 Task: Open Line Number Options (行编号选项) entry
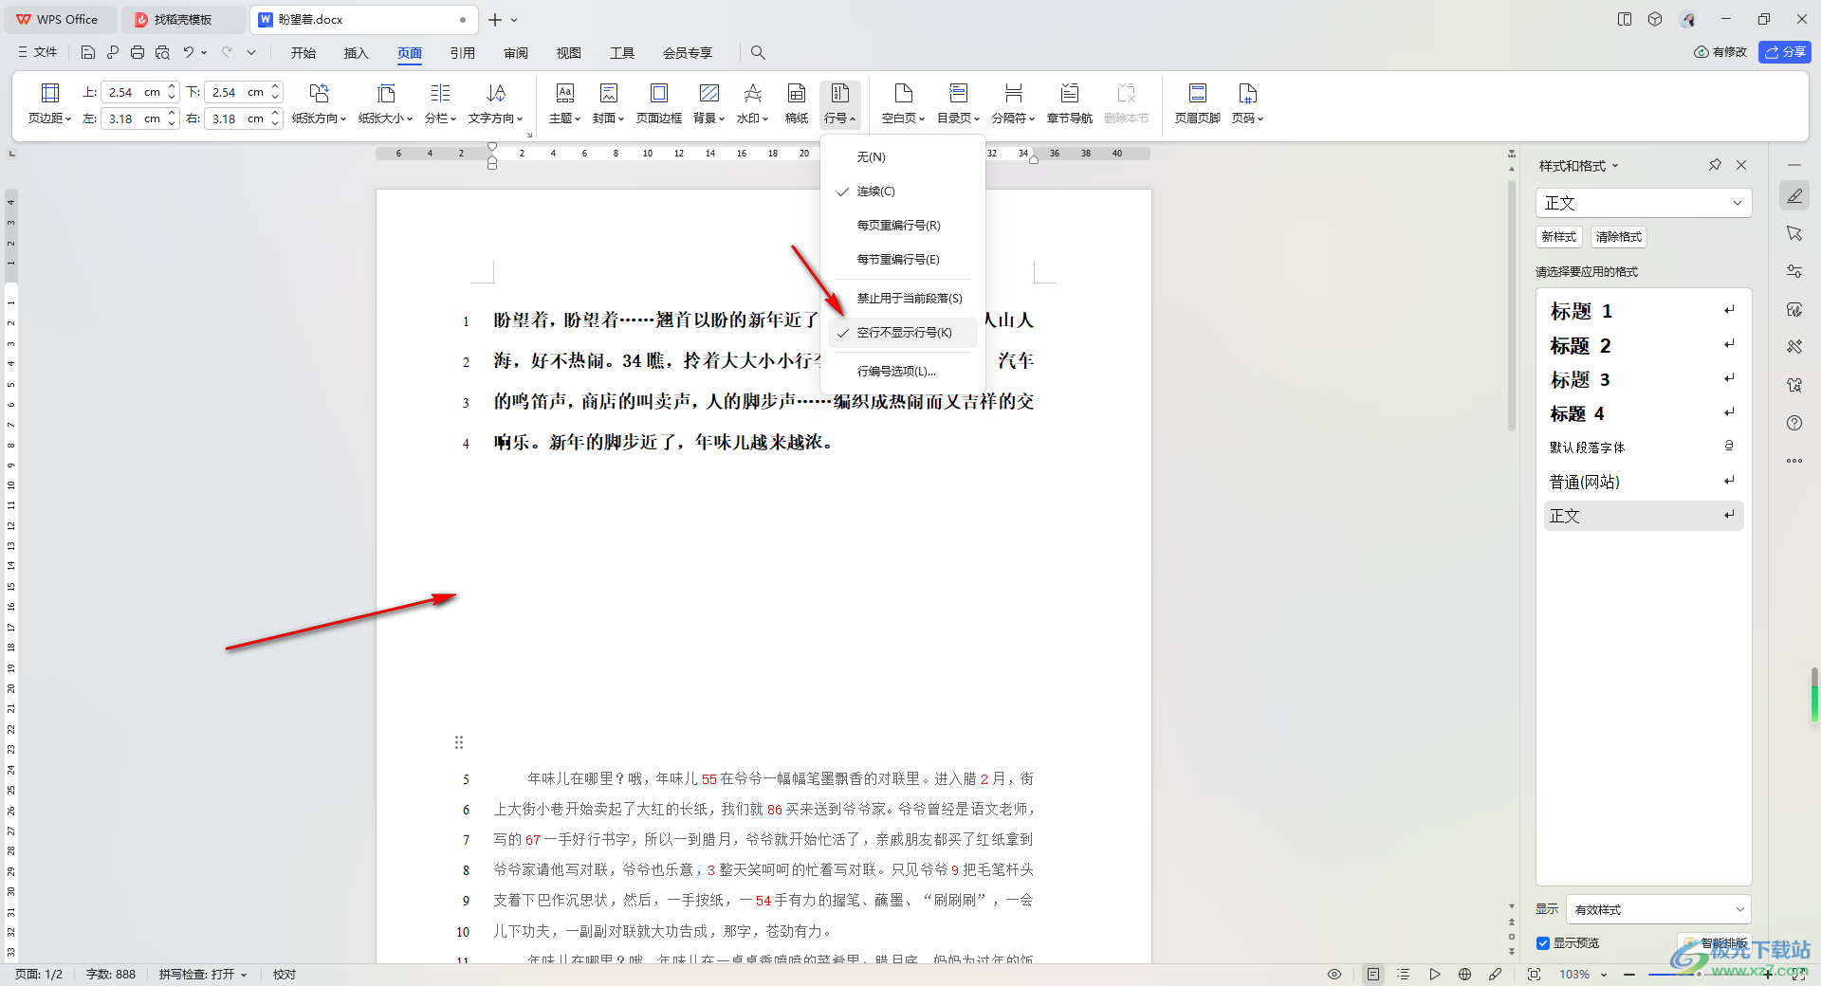[x=903, y=372]
